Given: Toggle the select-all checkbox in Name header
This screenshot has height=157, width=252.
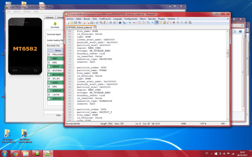Looking at the screenshot, I should pyautogui.click(x=50, y=51).
